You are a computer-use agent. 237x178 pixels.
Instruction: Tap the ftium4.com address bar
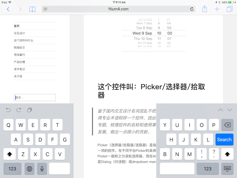point(118,9)
